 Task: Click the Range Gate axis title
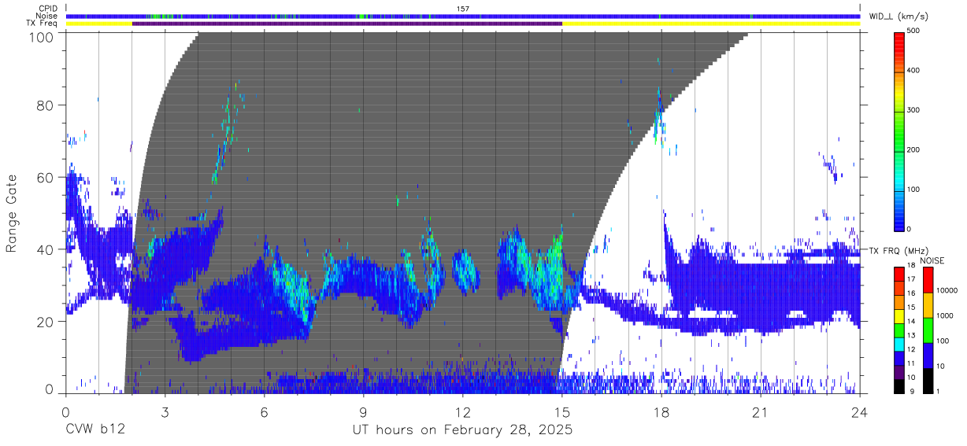click(x=12, y=213)
